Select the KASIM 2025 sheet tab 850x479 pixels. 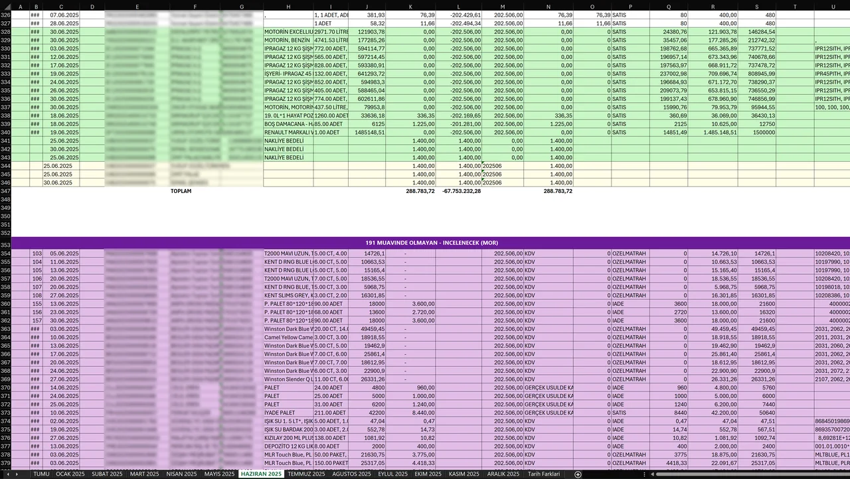click(x=464, y=474)
